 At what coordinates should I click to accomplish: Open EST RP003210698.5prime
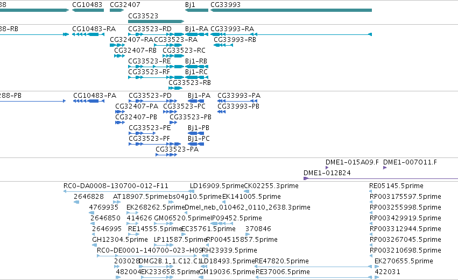click(x=371, y=256)
